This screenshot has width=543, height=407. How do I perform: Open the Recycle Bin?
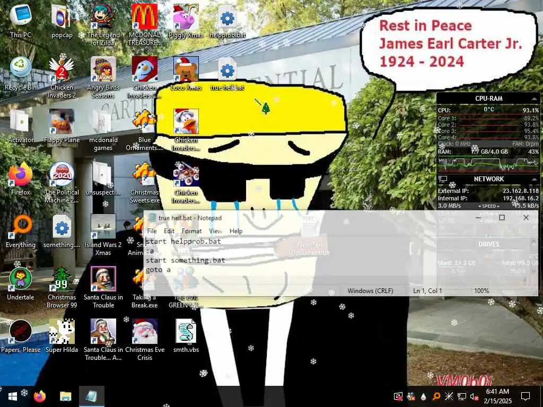pyautogui.click(x=21, y=73)
